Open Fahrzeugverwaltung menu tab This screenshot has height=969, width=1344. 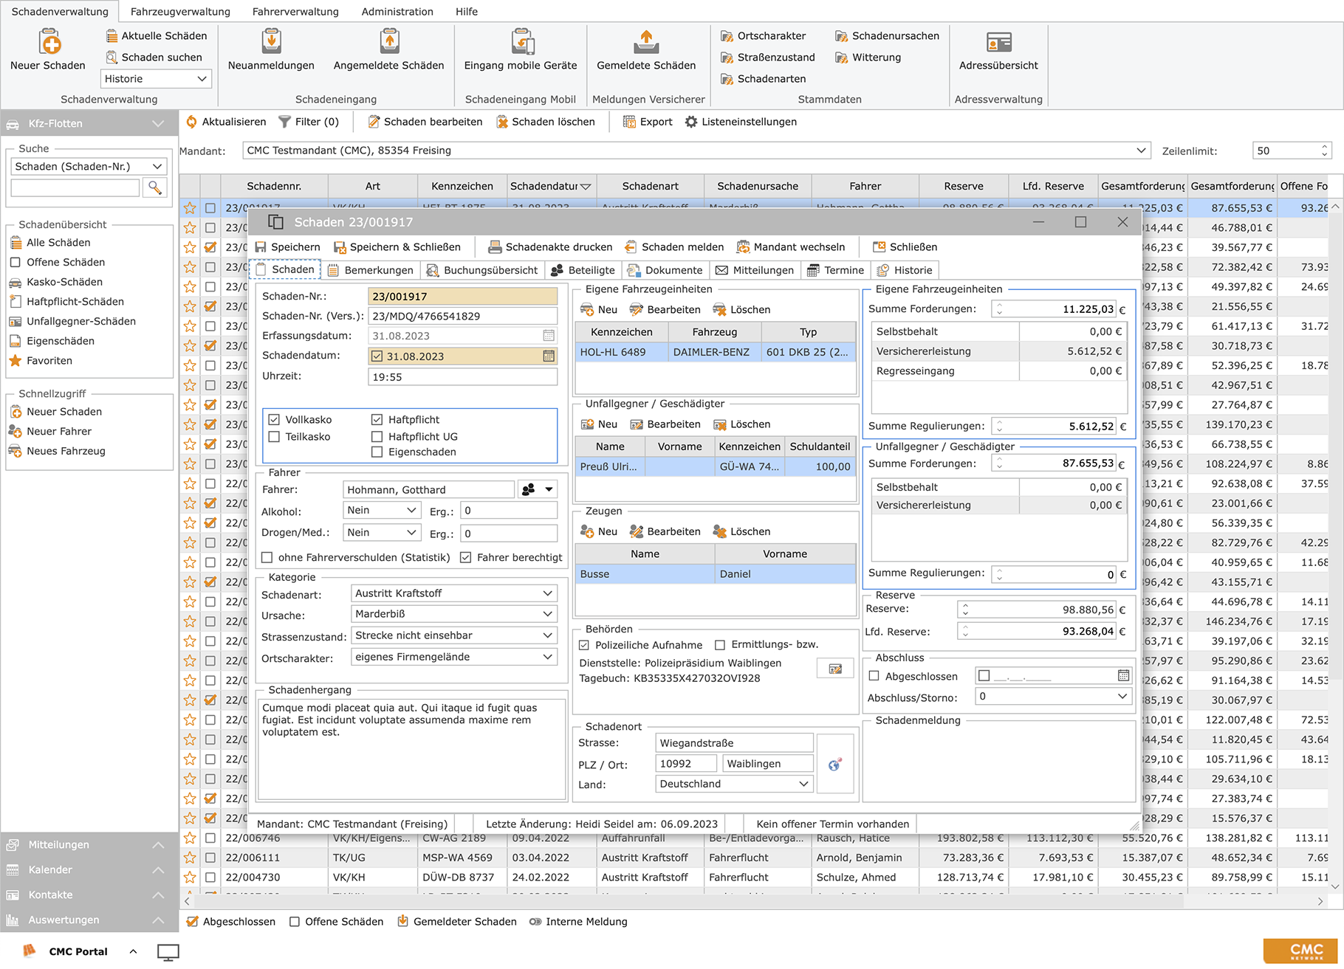click(180, 12)
